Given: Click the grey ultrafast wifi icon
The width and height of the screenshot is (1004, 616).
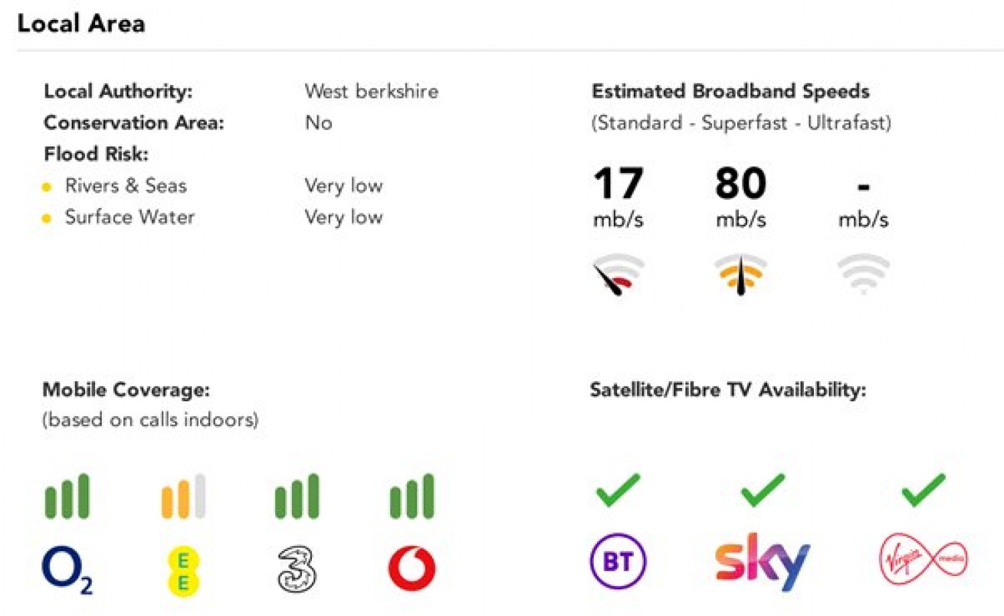Looking at the screenshot, I should coord(863,273).
